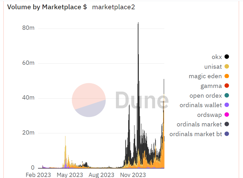243x178 pixels.
Task: Click the May 2023 x-axis label
Action: 70,175
